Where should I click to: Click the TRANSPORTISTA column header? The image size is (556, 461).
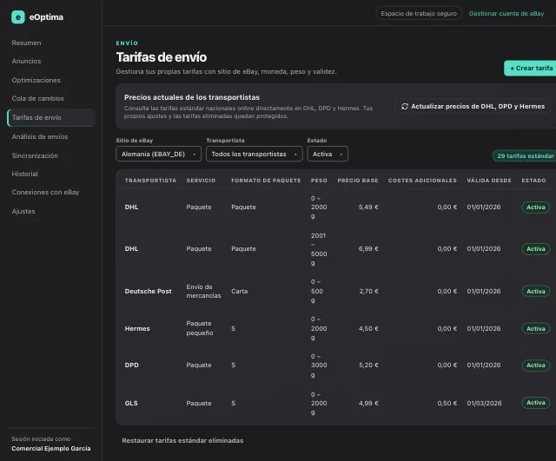(150, 181)
